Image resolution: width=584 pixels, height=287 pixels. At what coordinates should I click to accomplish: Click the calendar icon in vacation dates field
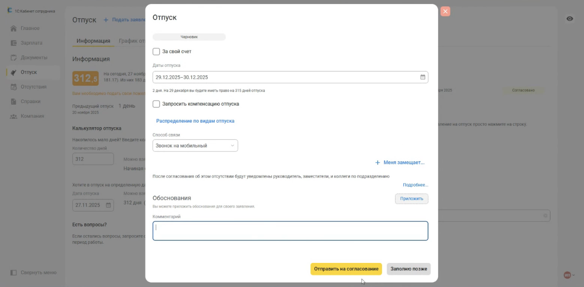422,77
